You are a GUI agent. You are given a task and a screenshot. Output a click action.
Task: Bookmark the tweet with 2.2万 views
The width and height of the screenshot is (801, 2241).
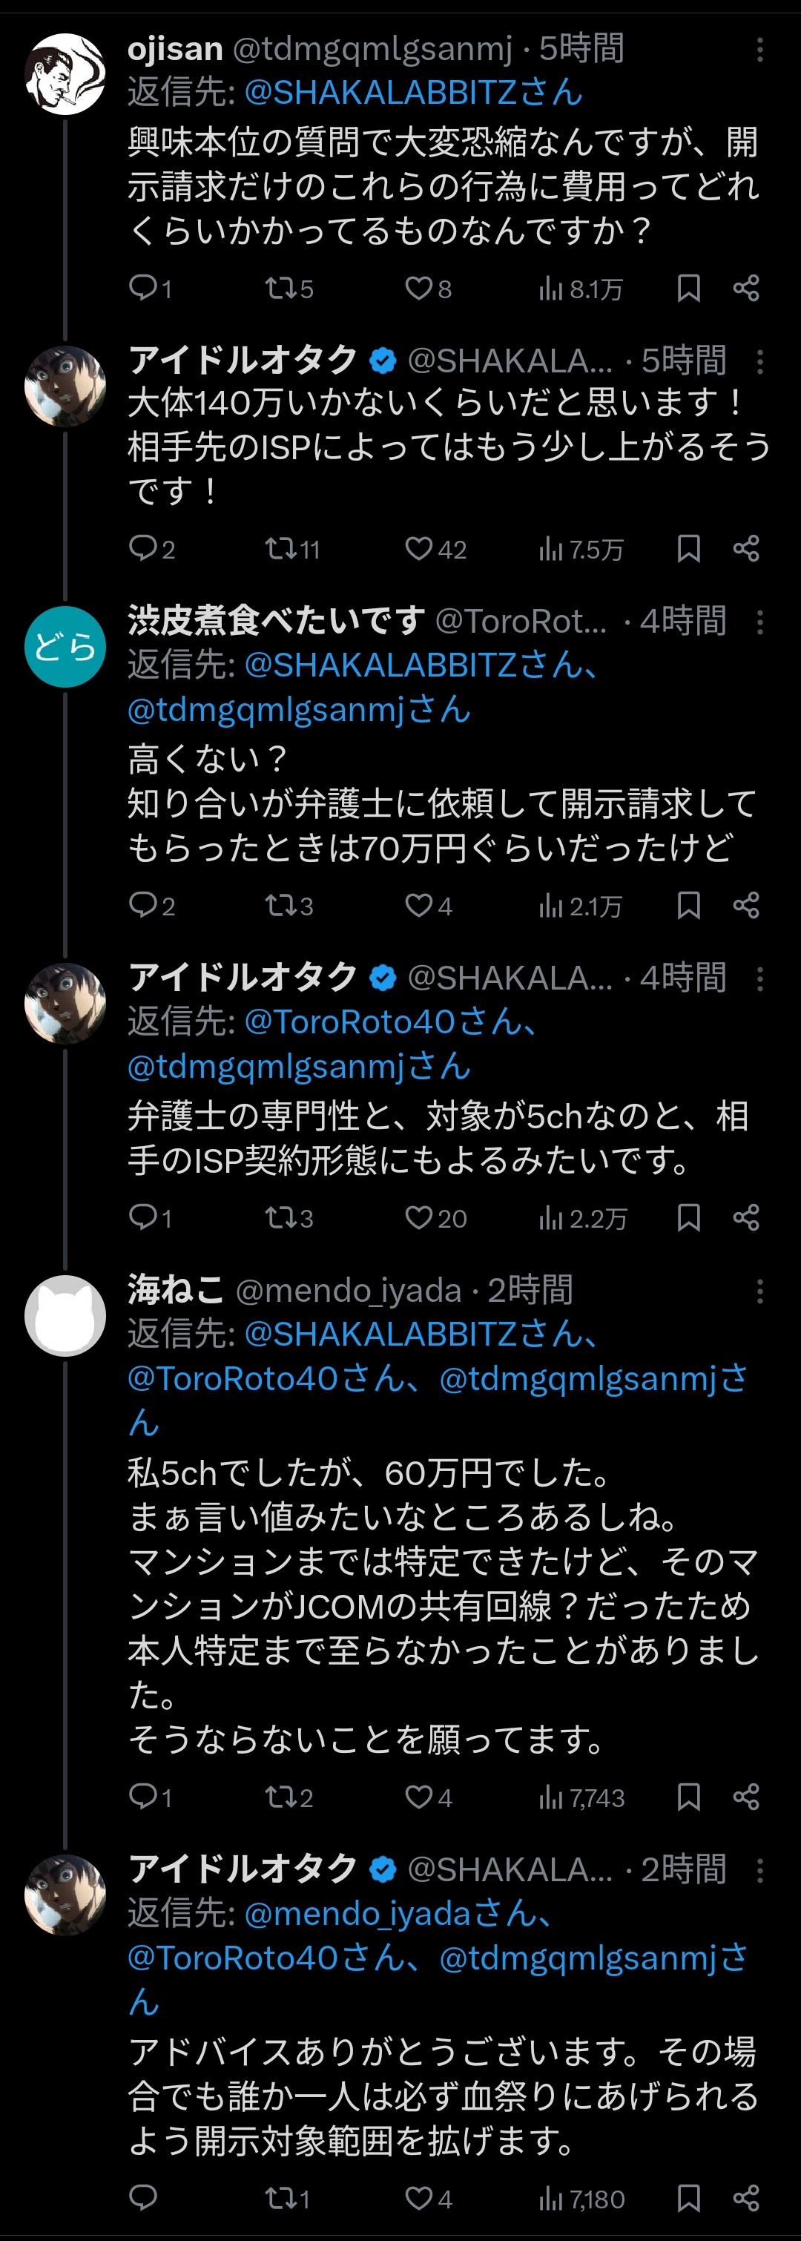point(688,1217)
